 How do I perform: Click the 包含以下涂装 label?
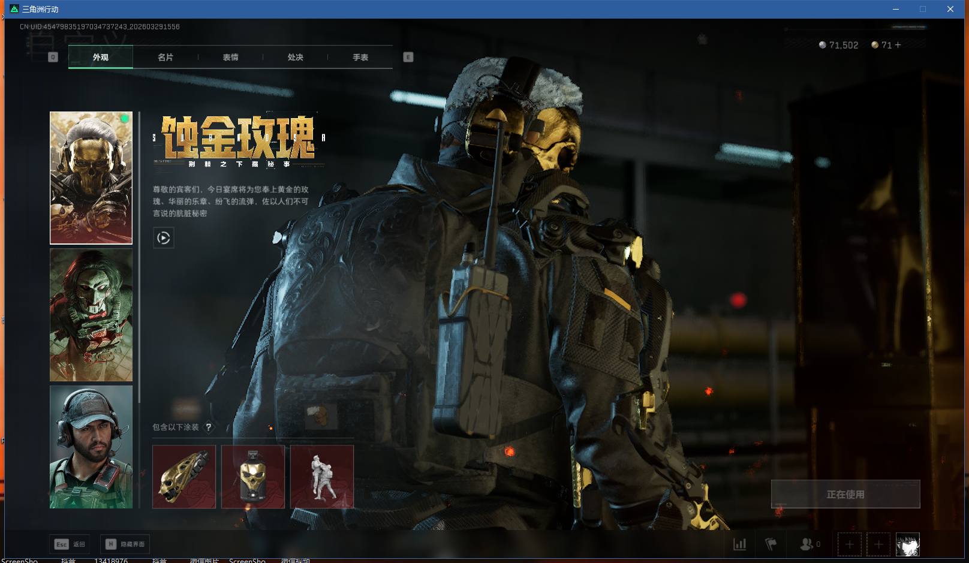tap(176, 427)
